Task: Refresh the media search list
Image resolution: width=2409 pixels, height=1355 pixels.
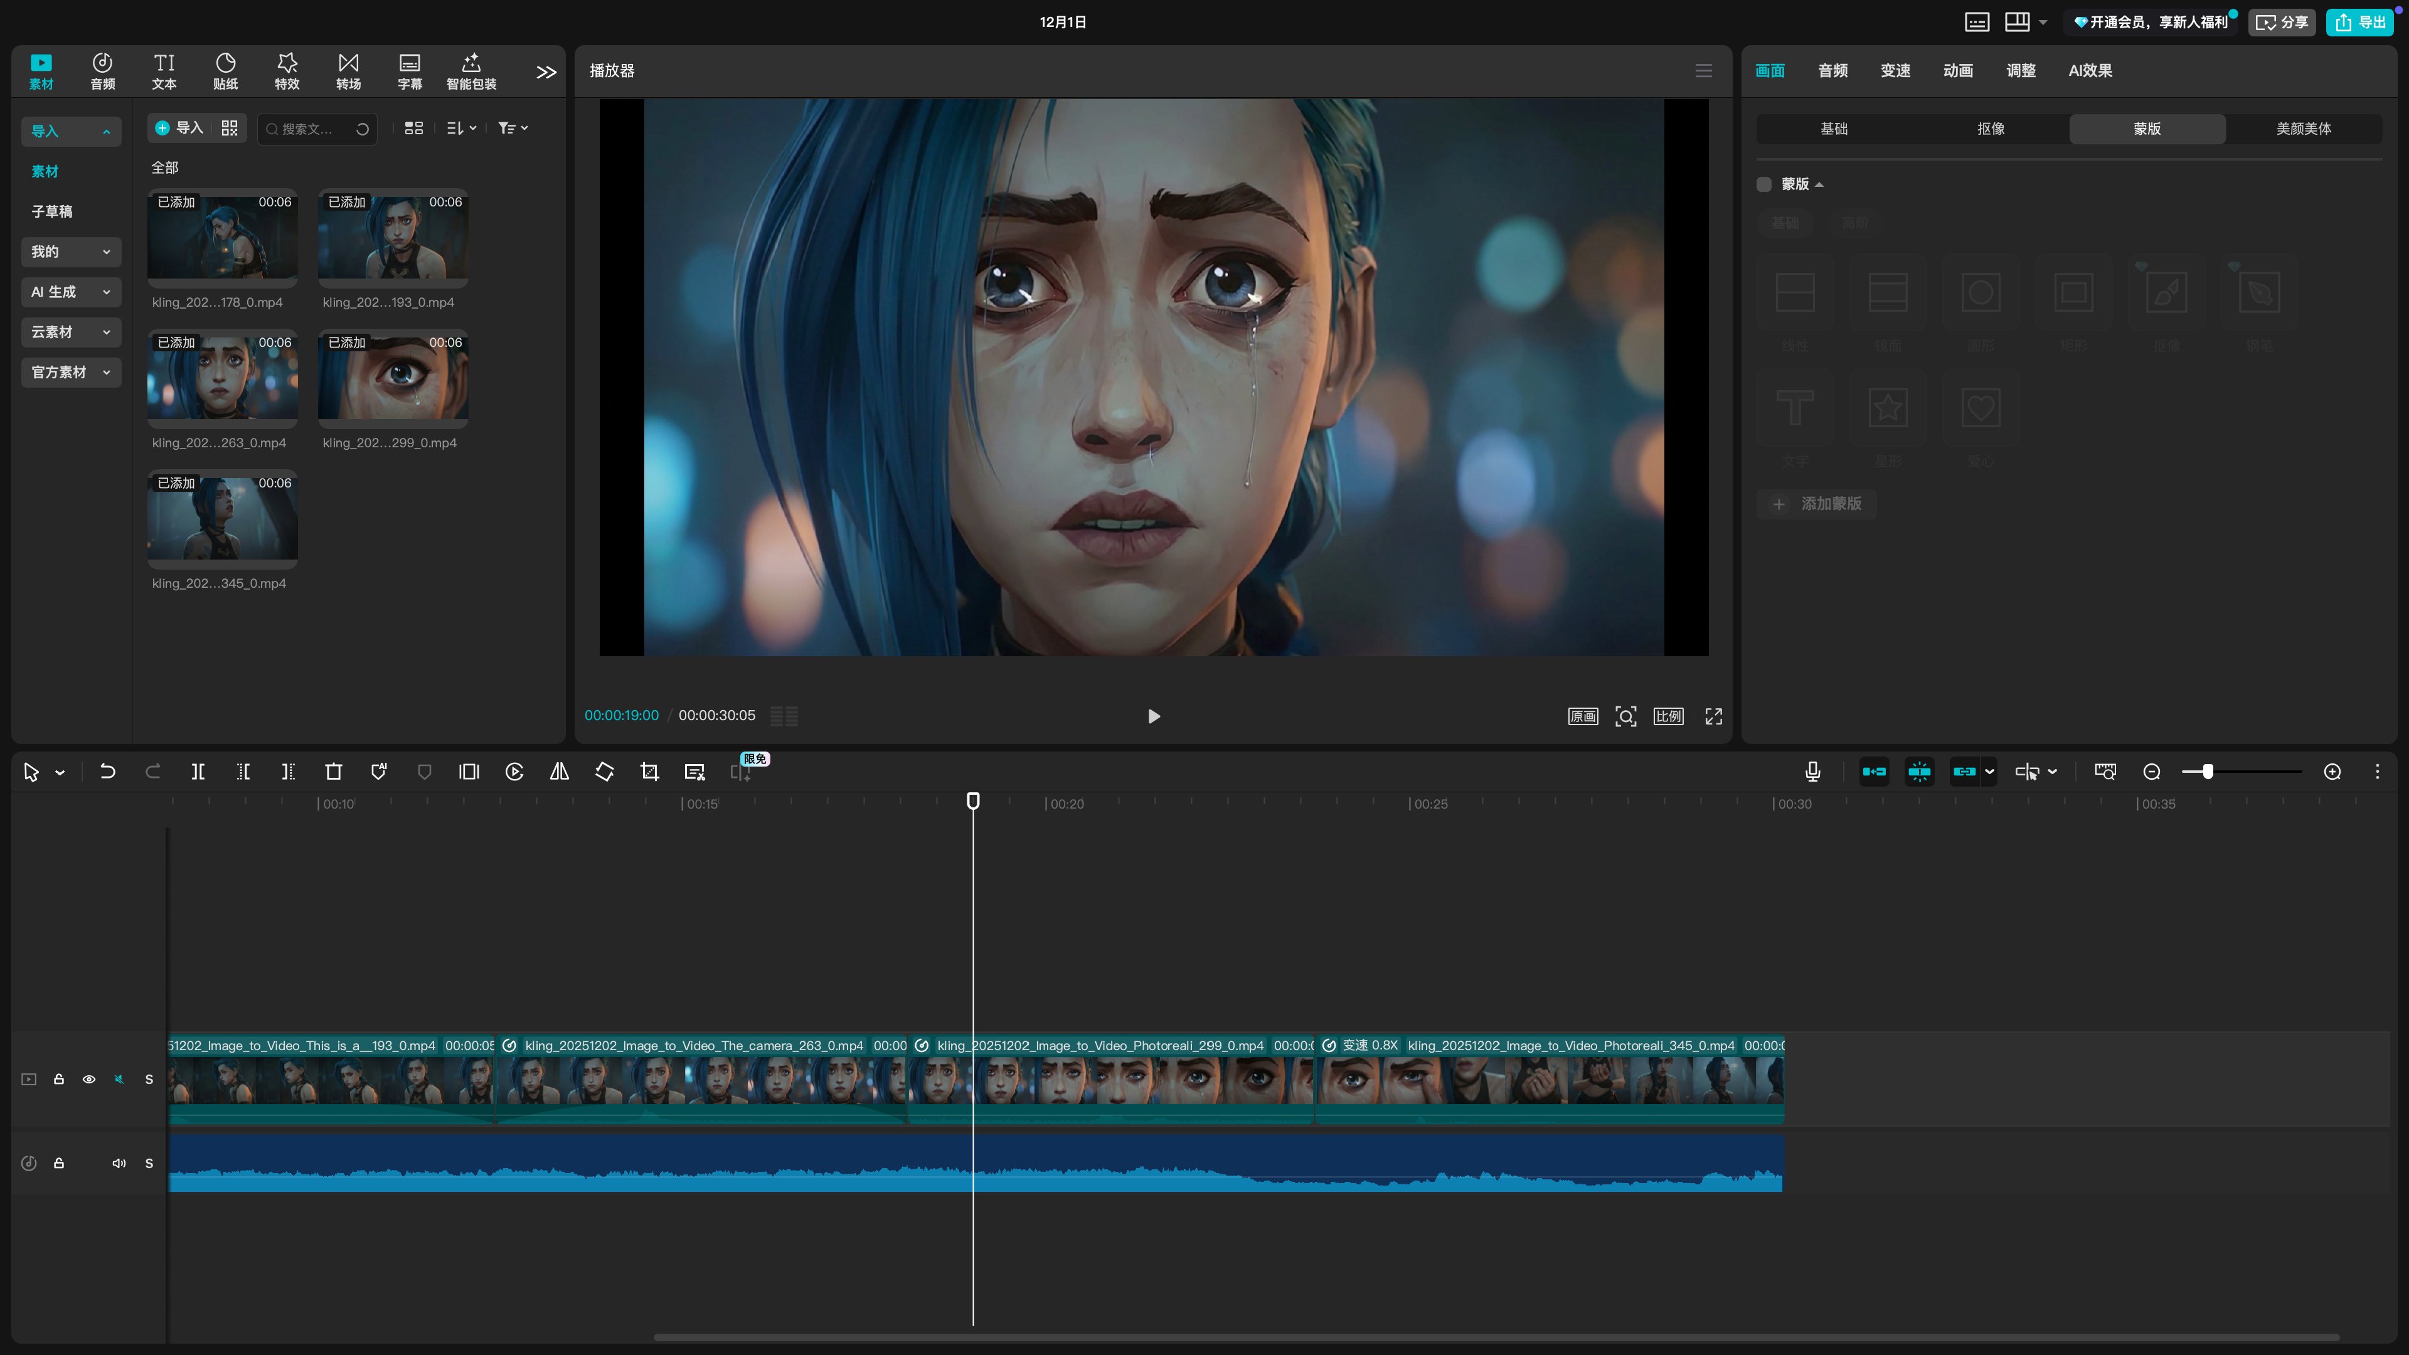Action: (363, 129)
